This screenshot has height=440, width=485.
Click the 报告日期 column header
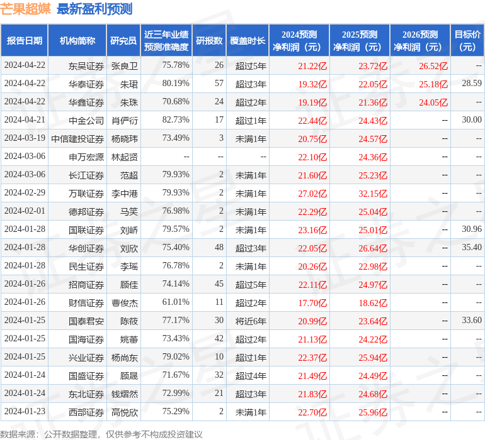(25, 40)
